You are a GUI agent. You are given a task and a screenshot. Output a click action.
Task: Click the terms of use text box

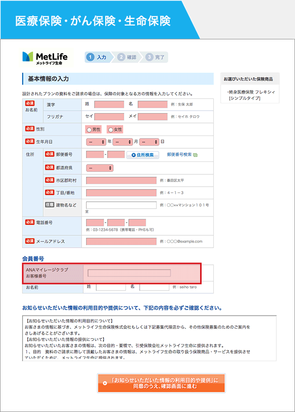click(x=149, y=338)
